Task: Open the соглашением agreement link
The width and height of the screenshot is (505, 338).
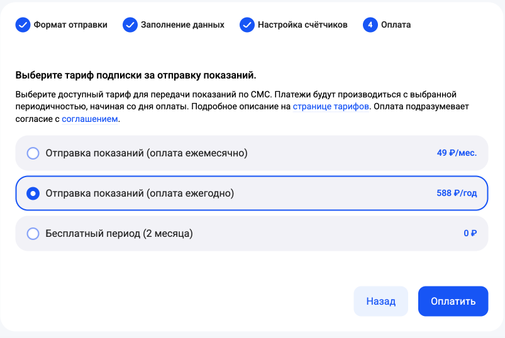Action: tap(90, 119)
